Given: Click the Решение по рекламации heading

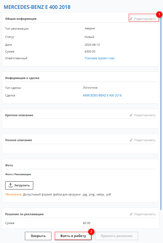Looking at the screenshot, I should click(24, 214).
